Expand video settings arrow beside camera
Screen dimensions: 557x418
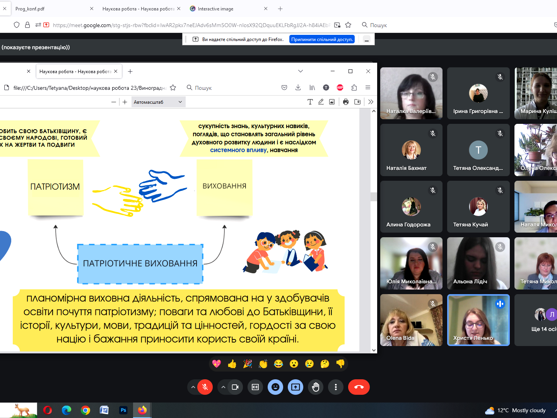click(223, 387)
